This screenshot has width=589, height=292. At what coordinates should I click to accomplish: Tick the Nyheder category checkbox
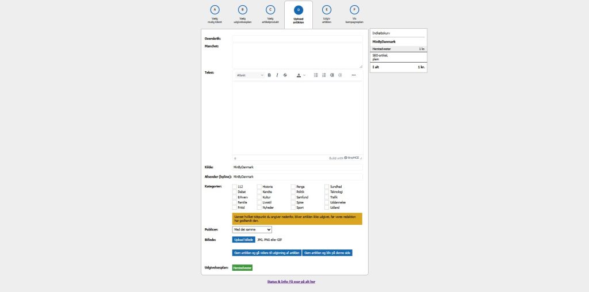(x=259, y=208)
